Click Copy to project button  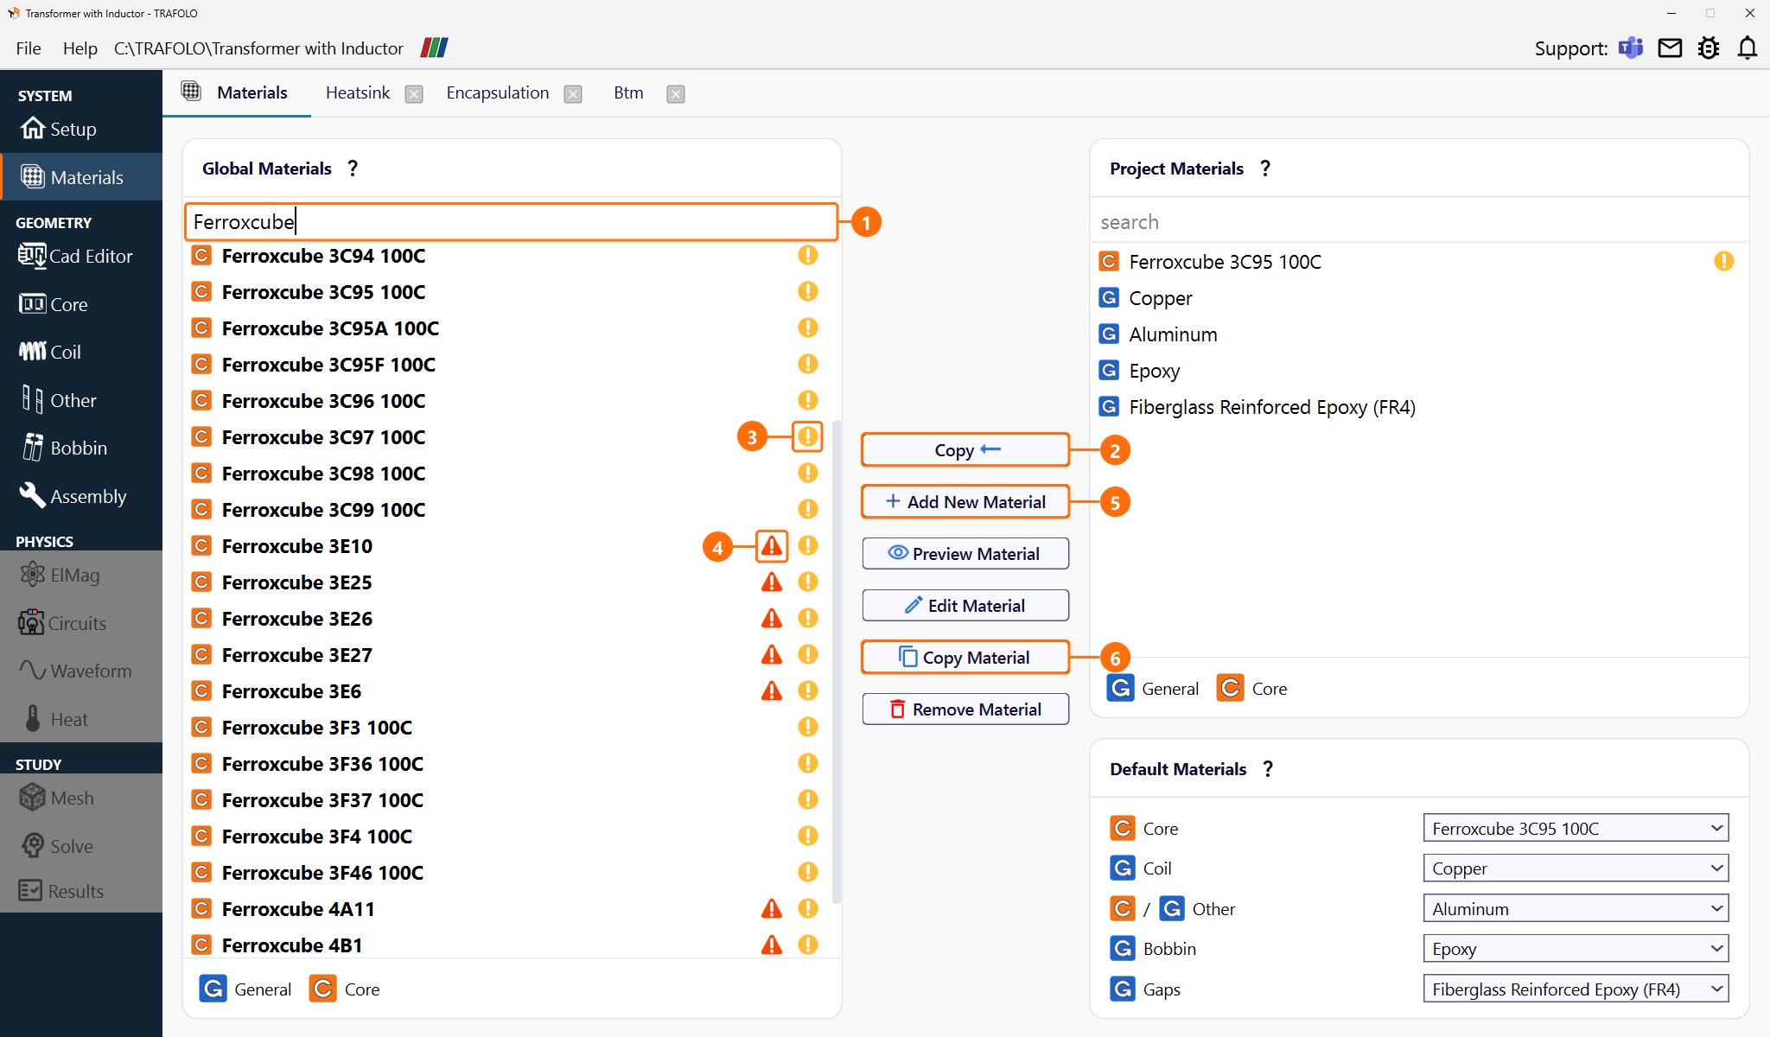tap(965, 450)
